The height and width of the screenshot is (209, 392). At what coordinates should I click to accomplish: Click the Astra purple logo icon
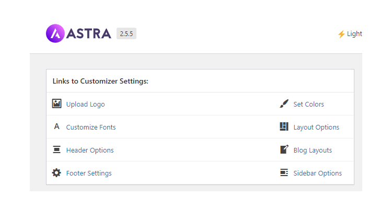[x=54, y=34]
